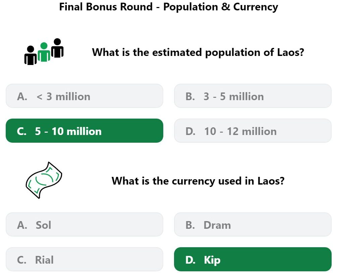
Task: Click the letter B of the 3 - 5 million option
Action: coord(190,96)
